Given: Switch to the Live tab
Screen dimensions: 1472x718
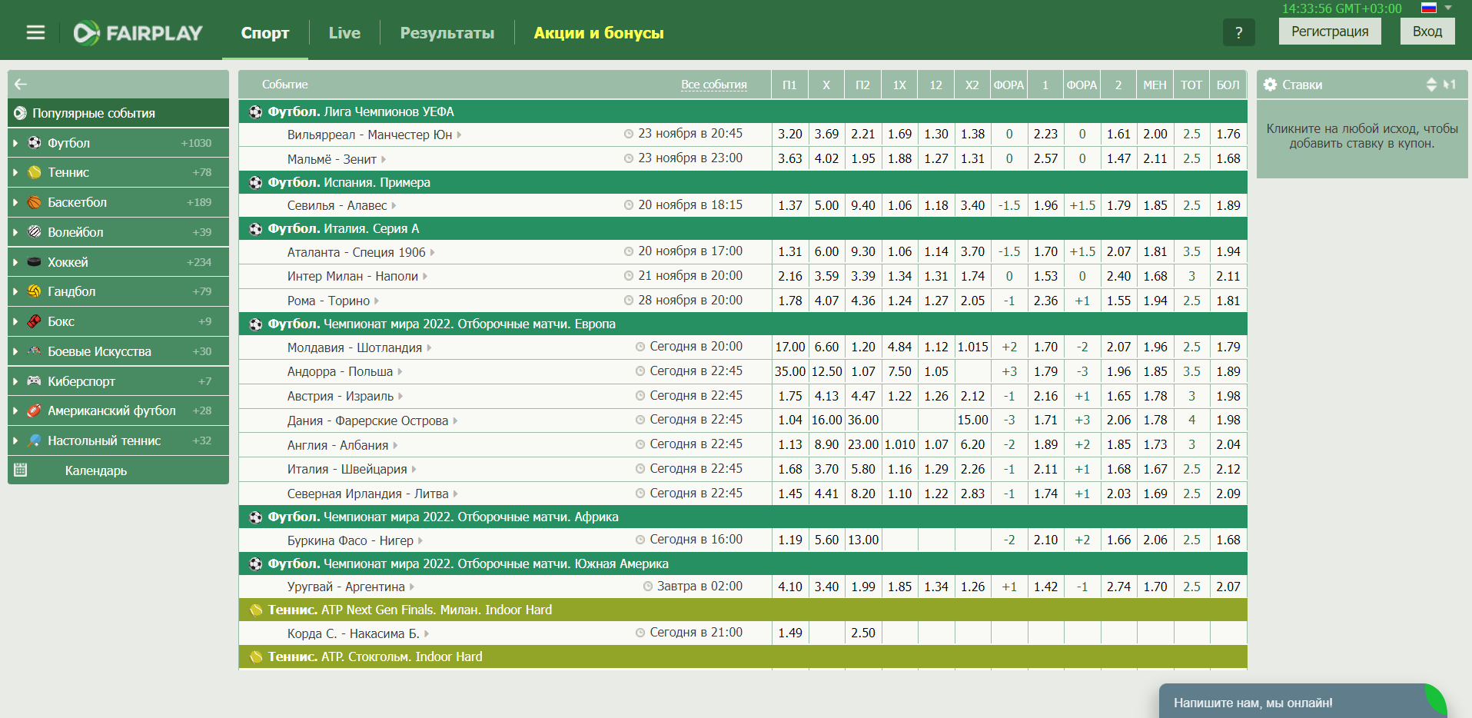Looking at the screenshot, I should point(344,33).
